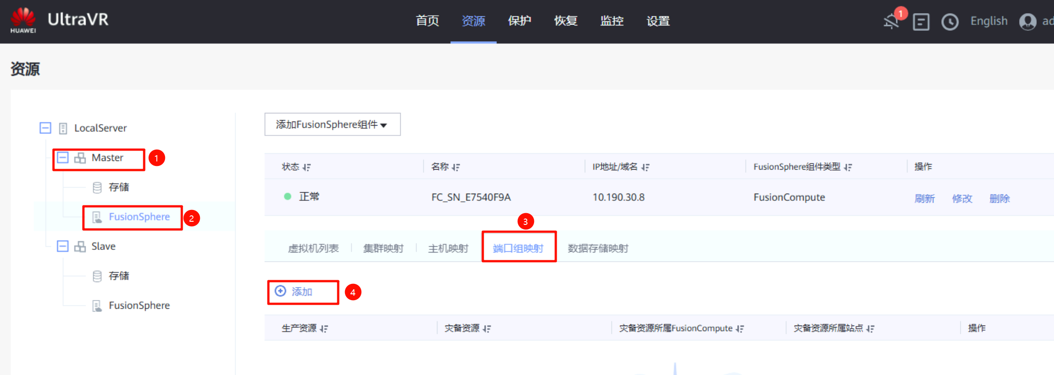Go to the 保护 menu

click(x=519, y=21)
